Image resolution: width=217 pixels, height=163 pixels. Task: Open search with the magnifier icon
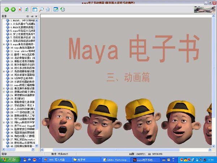click(41, 9)
